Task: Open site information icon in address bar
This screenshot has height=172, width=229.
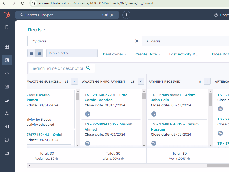Action: (x=34, y=3)
